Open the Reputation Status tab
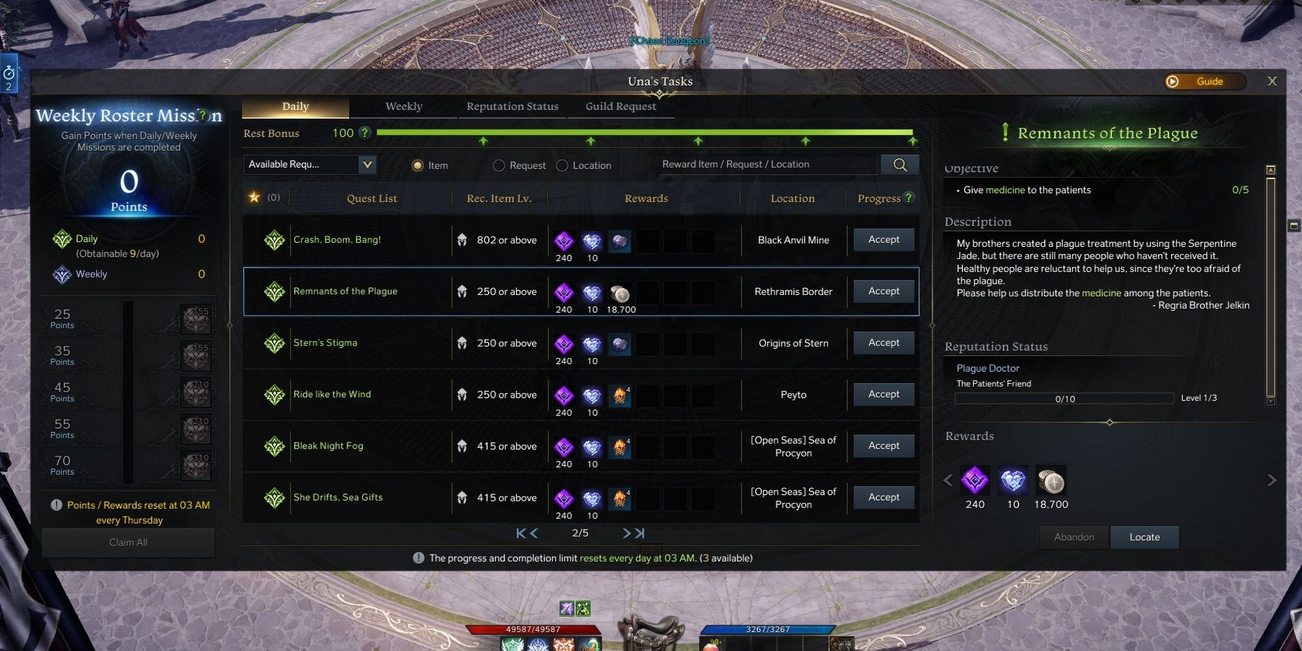 point(512,106)
